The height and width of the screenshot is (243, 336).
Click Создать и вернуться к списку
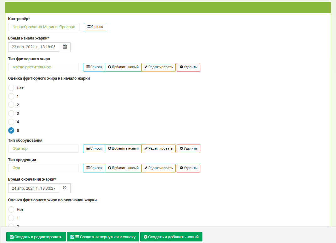point(103,237)
